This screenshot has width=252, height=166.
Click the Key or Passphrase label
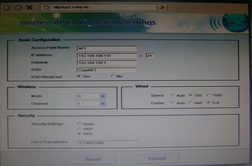click(50, 142)
